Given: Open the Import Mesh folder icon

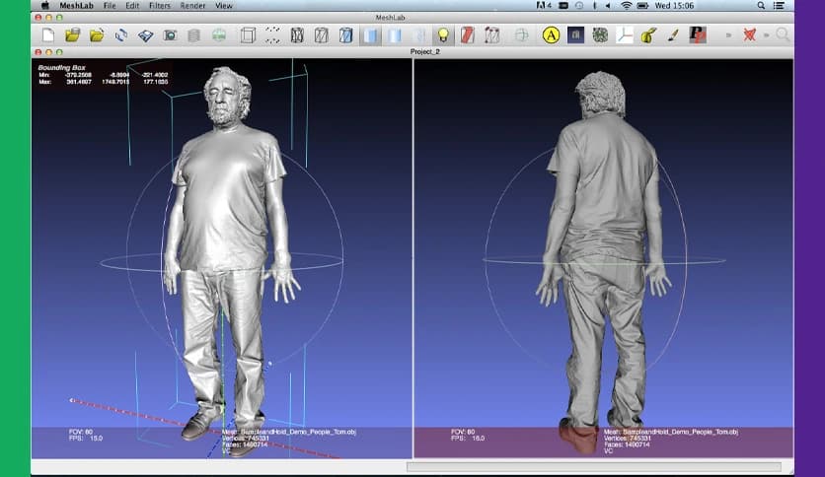Looking at the screenshot, I should 97,35.
